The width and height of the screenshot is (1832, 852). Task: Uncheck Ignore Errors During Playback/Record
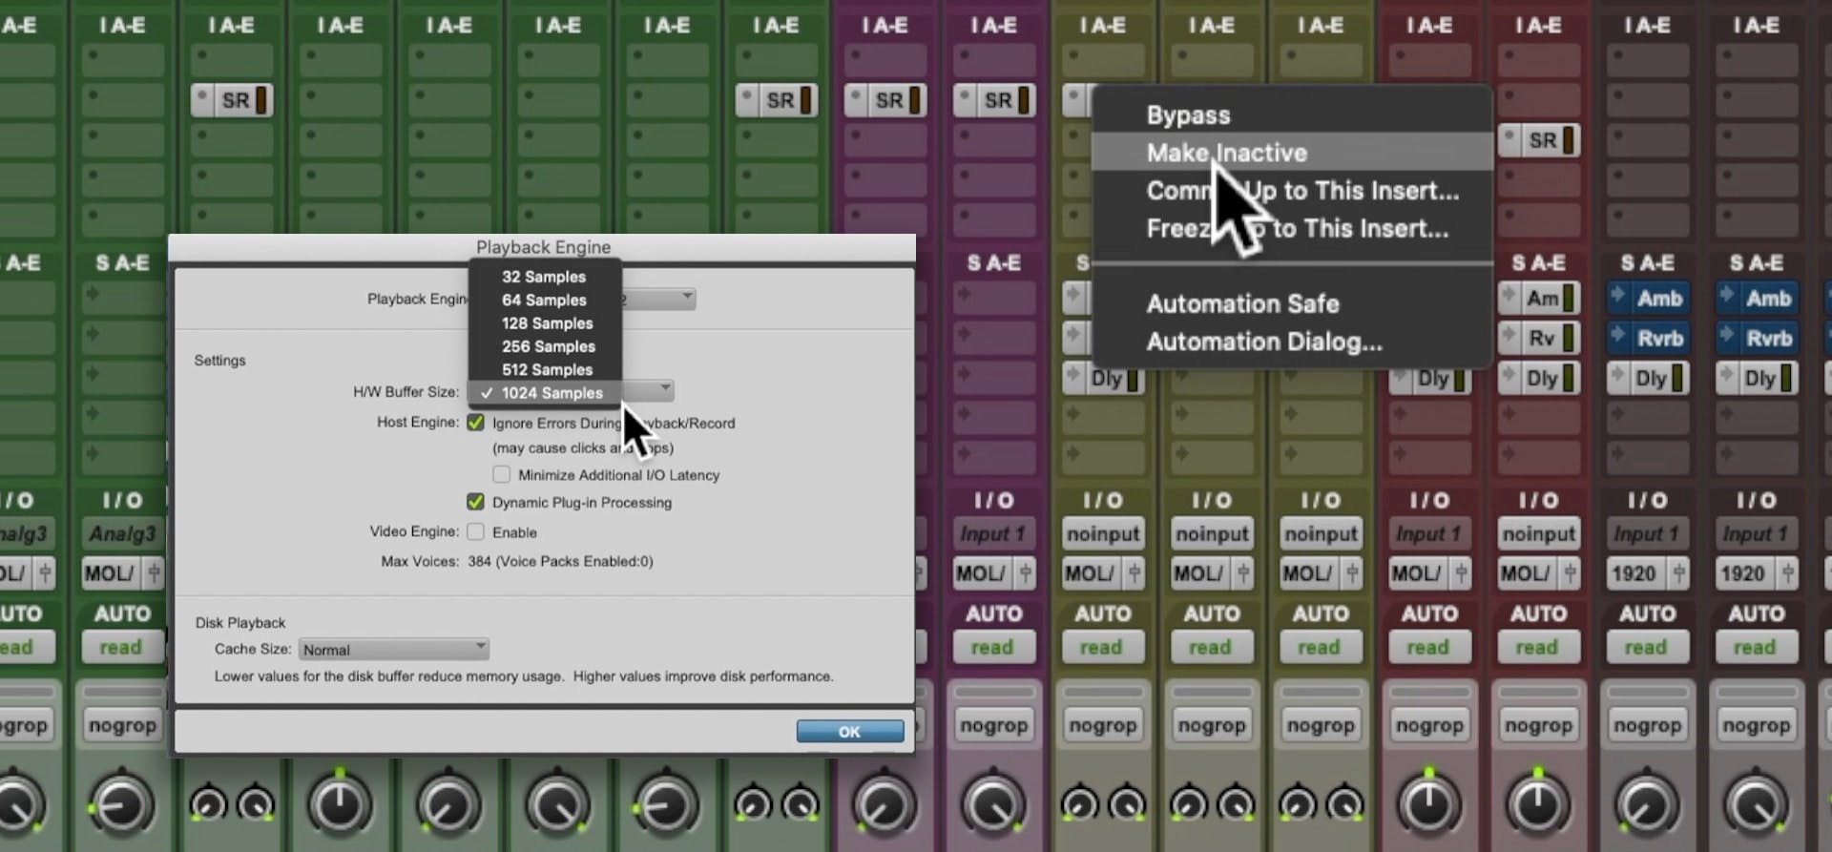(x=475, y=423)
